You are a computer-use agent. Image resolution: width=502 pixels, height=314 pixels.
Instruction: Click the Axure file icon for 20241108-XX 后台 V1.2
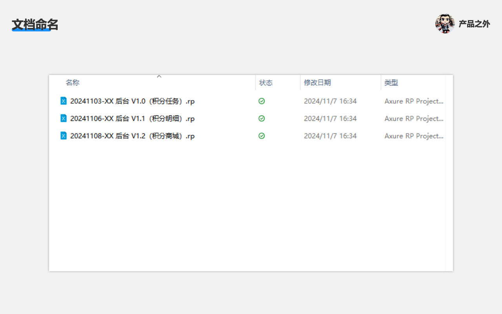tap(64, 135)
